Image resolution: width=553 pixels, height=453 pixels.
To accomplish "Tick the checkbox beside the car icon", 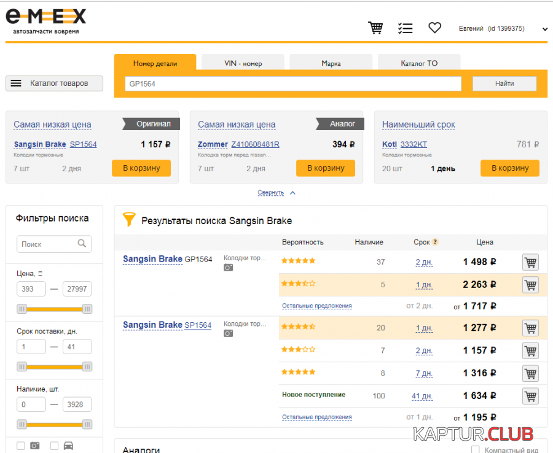I will (54, 446).
